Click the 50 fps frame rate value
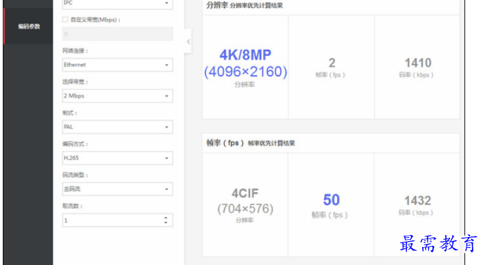The image size is (483, 265). pos(331,200)
